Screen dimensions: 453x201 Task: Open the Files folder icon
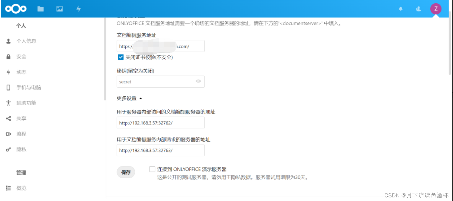coord(40,8)
